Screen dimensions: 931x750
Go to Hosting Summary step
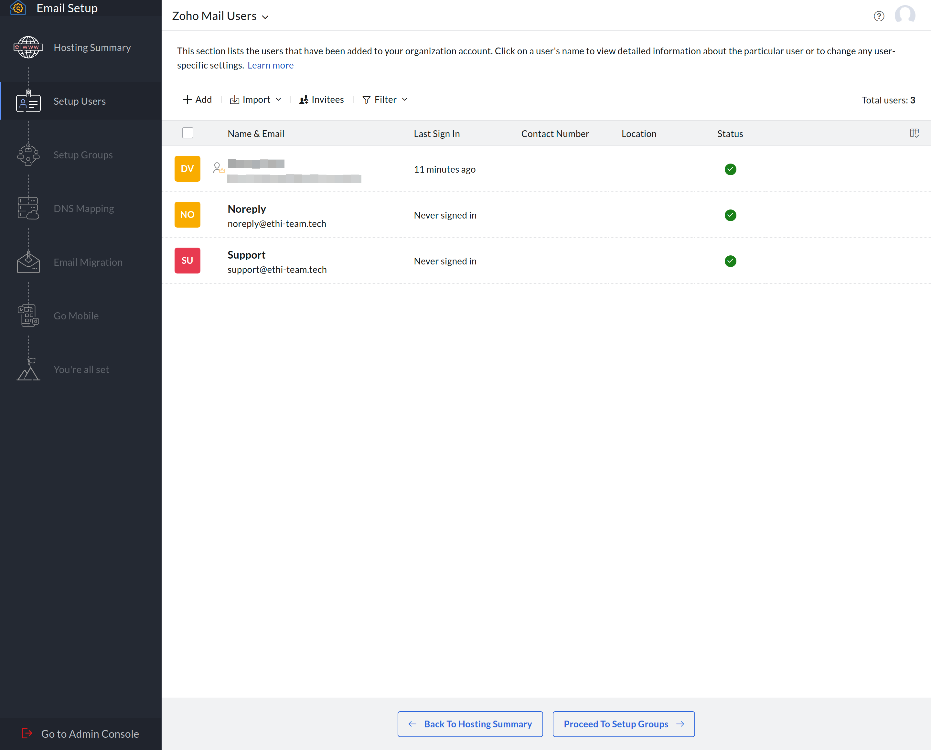pyautogui.click(x=92, y=48)
